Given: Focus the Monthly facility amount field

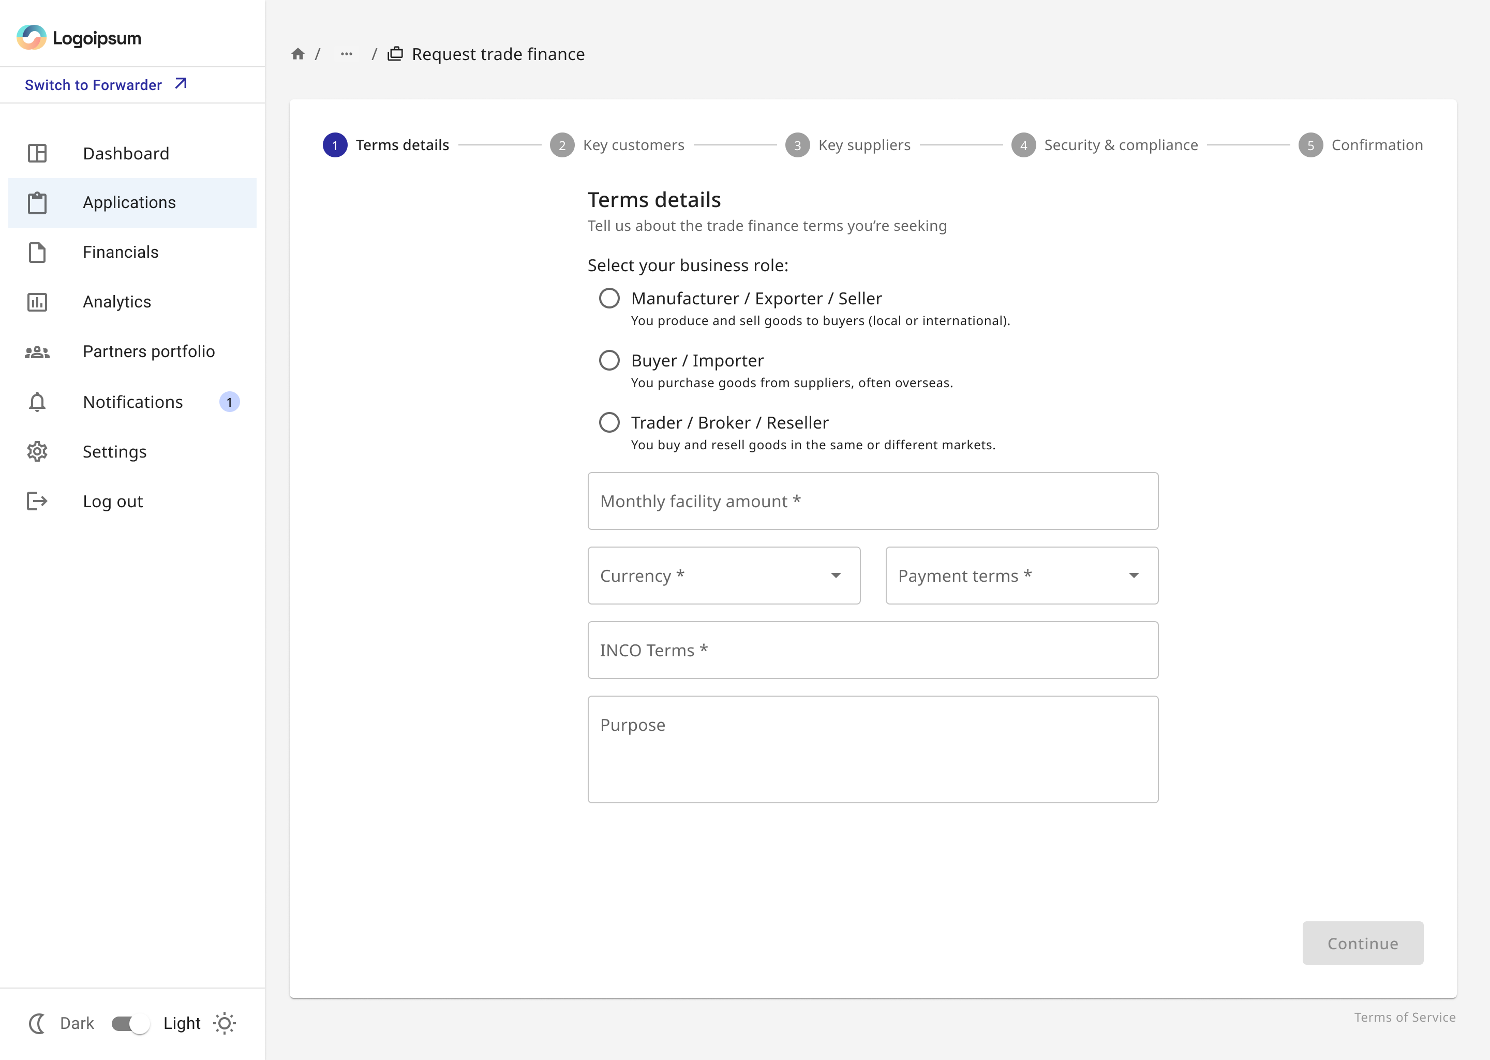Looking at the screenshot, I should point(873,502).
